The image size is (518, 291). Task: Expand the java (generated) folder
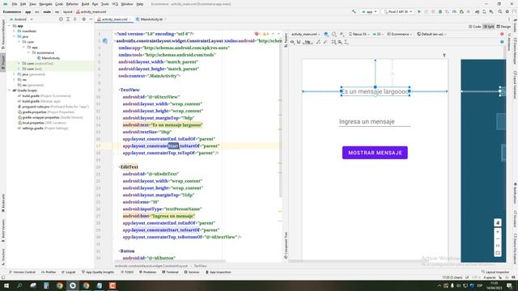click(x=15, y=74)
